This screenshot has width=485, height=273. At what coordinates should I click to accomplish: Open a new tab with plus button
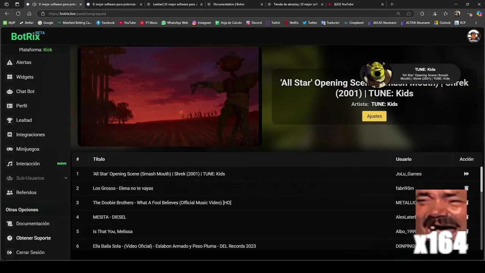(x=392, y=4)
